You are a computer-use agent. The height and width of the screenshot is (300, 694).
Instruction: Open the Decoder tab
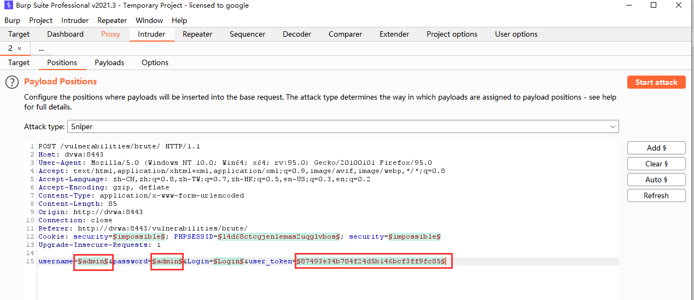pos(297,34)
